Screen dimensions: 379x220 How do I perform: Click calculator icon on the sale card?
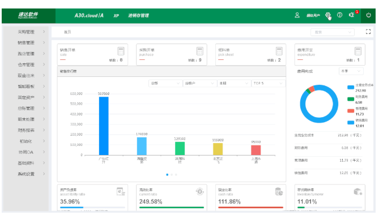pos(121,51)
